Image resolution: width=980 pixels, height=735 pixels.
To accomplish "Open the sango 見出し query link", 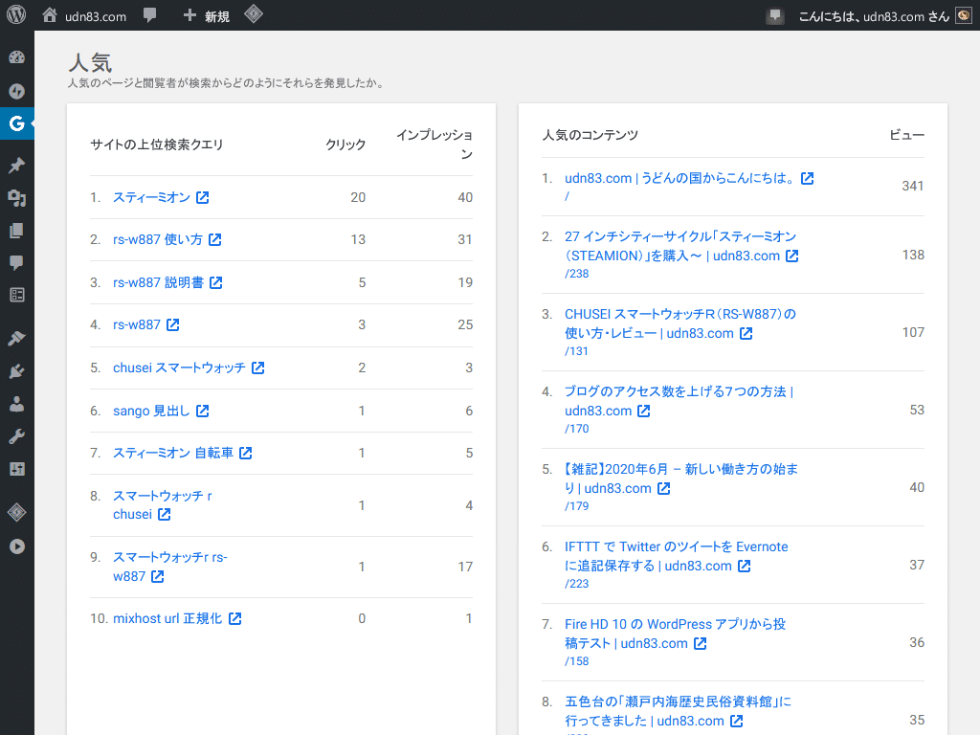I will (x=161, y=411).
